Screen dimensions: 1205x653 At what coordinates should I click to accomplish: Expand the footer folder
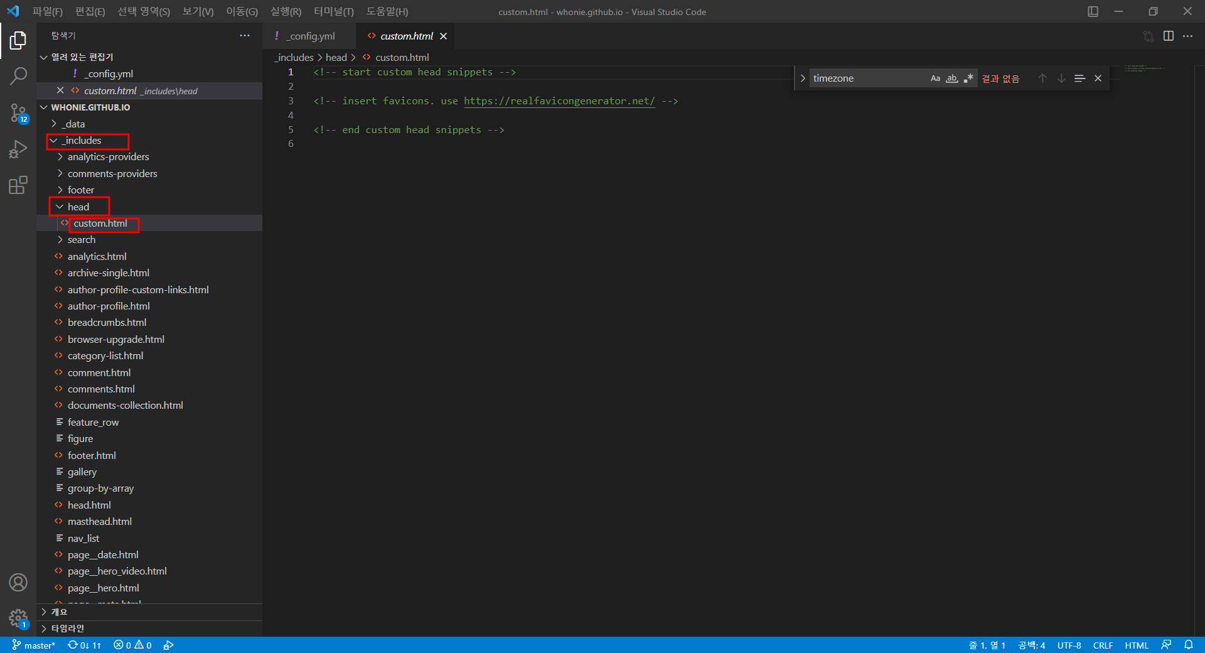click(149, 190)
